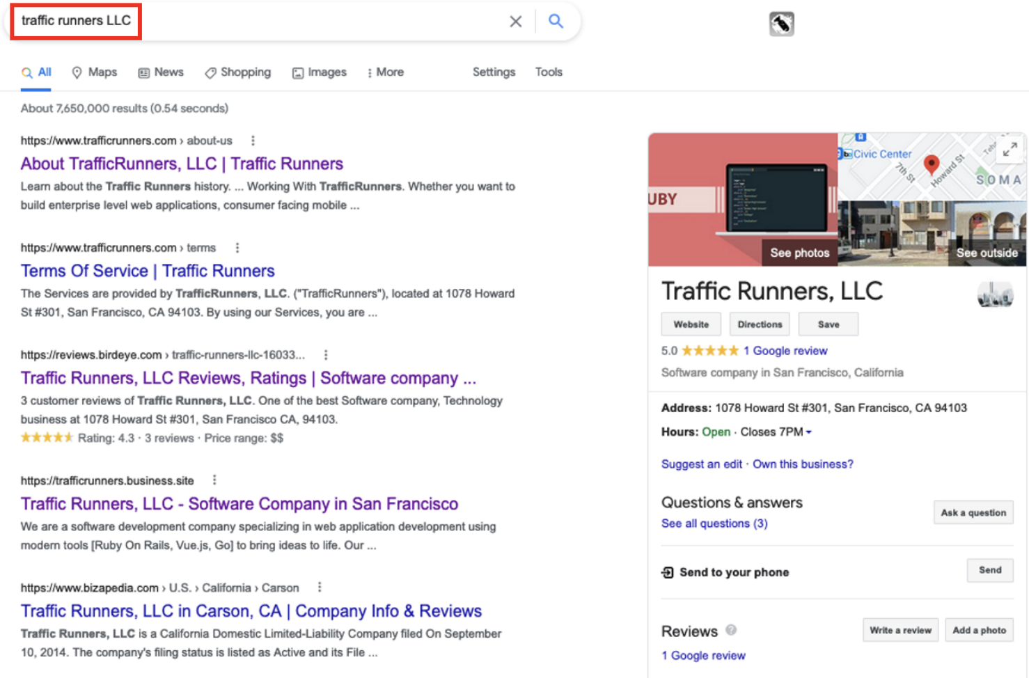Image resolution: width=1029 pixels, height=678 pixels.
Task: Open the 1 Google review link
Action: 785,350
